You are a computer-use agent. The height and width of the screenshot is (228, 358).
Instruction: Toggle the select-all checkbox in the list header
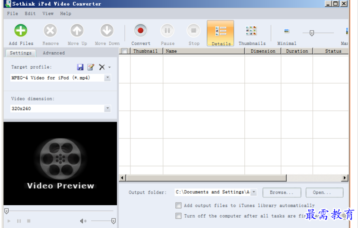(x=124, y=51)
